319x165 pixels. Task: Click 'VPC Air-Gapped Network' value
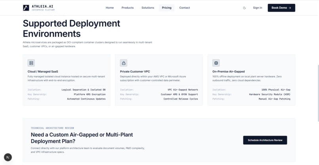pos(183,90)
